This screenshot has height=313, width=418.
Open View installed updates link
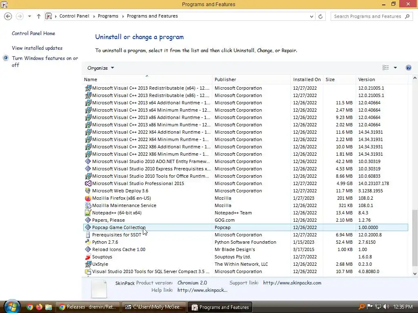click(37, 48)
